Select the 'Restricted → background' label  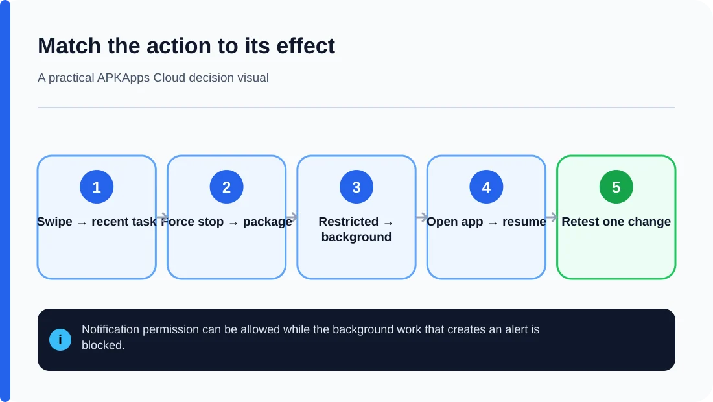click(x=356, y=229)
